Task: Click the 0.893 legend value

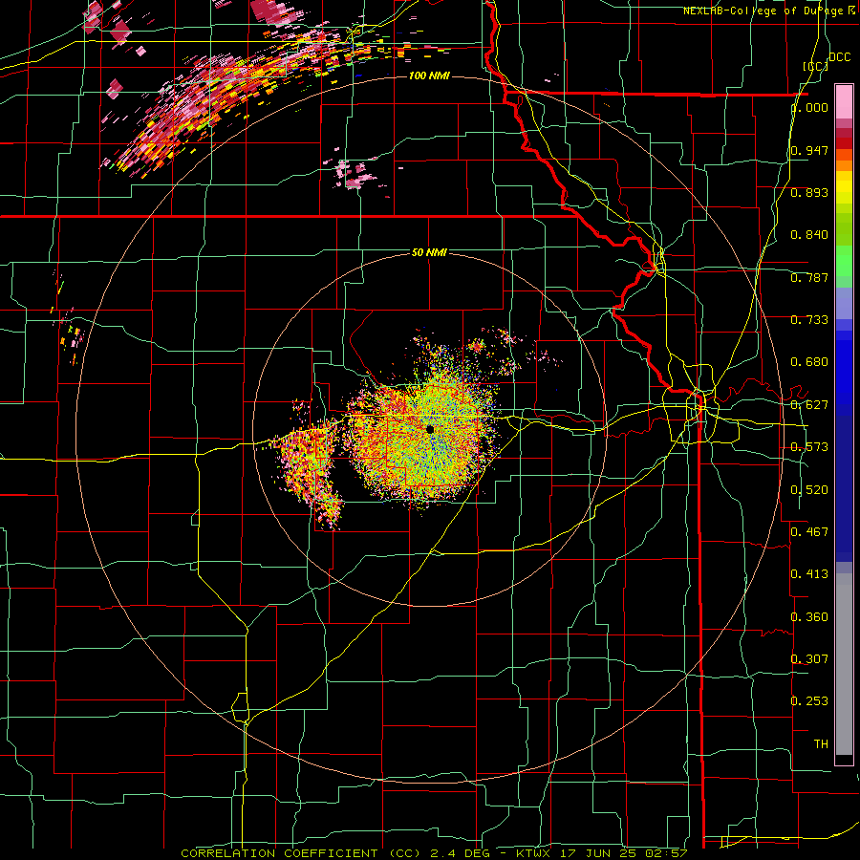Action: click(809, 192)
